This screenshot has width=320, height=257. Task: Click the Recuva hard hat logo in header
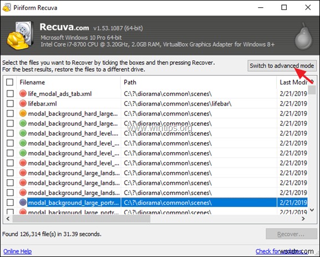(x=20, y=36)
